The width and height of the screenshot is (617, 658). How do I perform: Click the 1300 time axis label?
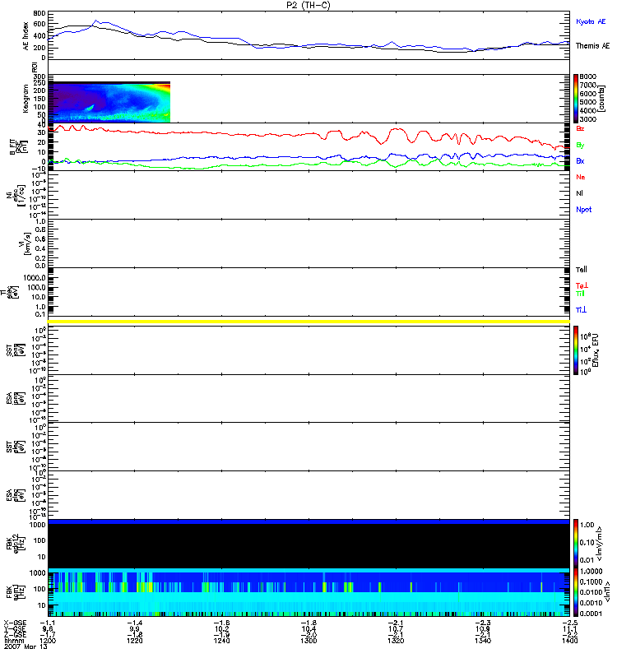(x=308, y=641)
